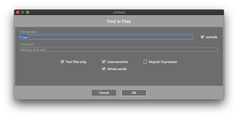Image resolution: width=238 pixels, height=118 pixels.
Task: Enable the Regular Expression checkbox
Action: [145, 62]
